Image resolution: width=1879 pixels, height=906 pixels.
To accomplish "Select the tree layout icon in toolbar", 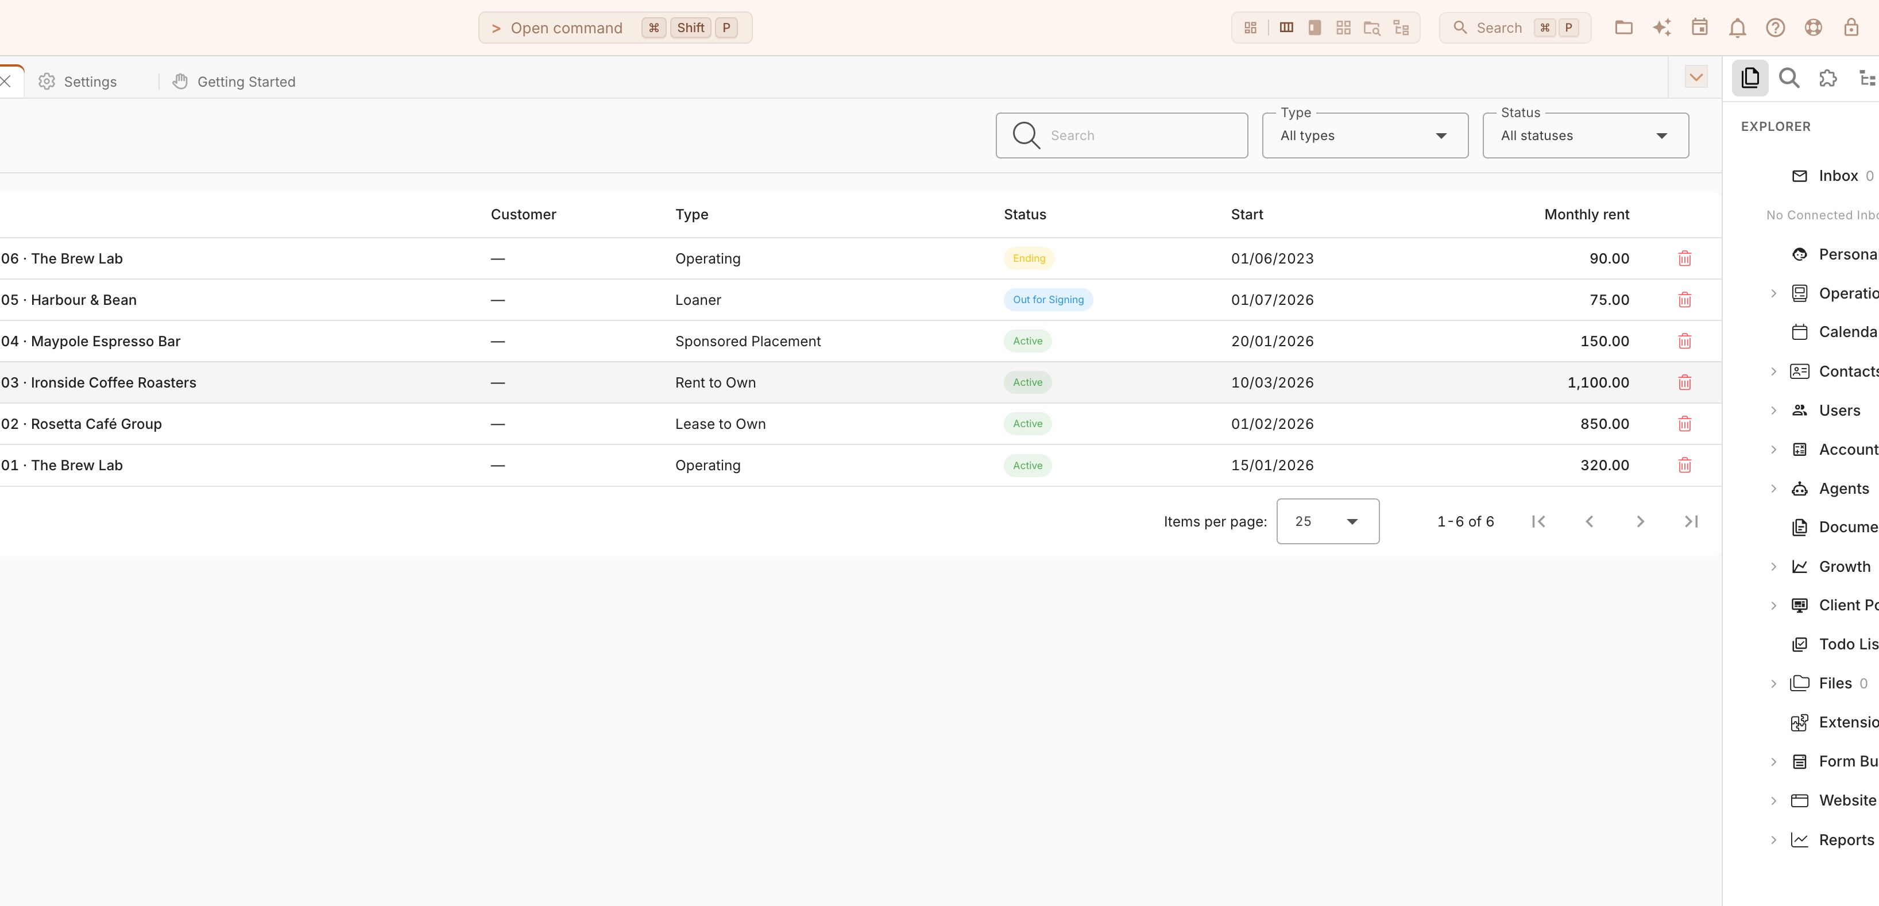I will [x=1401, y=28].
